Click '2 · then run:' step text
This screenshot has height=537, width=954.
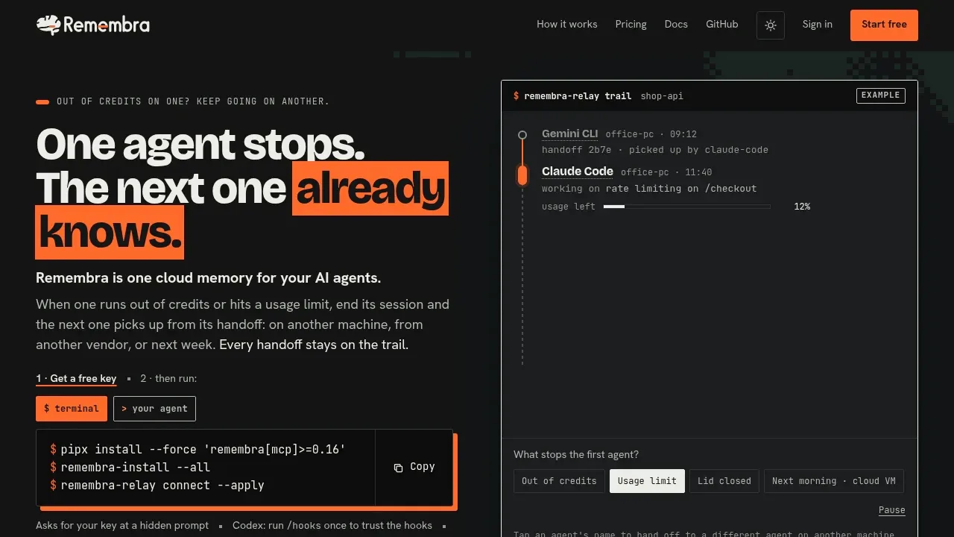(168, 379)
